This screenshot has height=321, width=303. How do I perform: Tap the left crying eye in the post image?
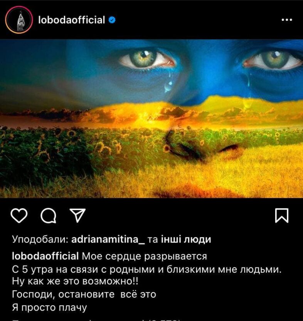point(147,59)
